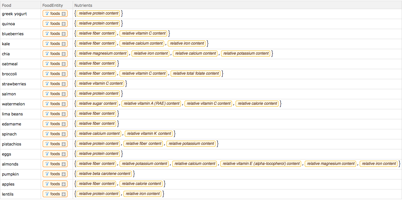Click the entity icon in the pumpkin row

[x=47, y=174]
